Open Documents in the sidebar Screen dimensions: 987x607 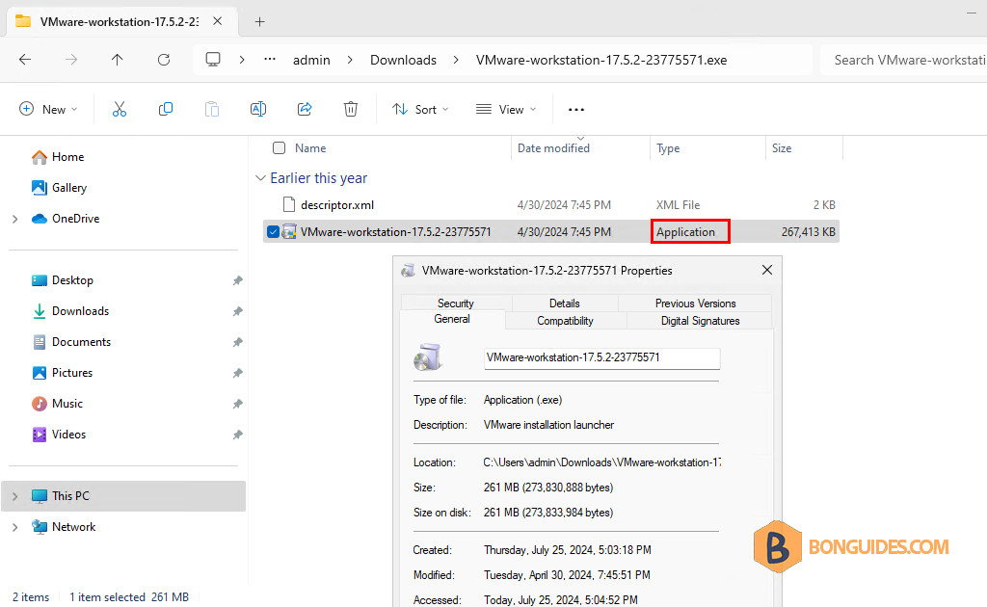pyautogui.click(x=71, y=341)
